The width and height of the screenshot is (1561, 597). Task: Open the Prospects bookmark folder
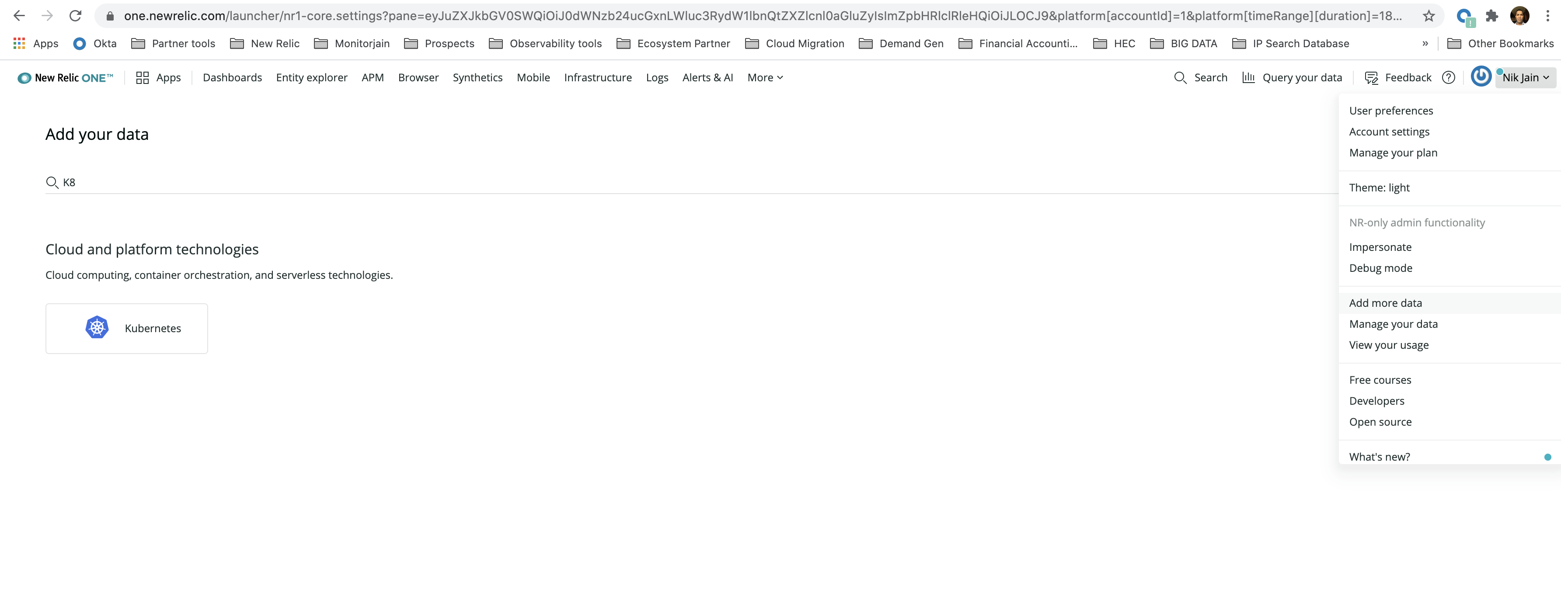click(439, 44)
